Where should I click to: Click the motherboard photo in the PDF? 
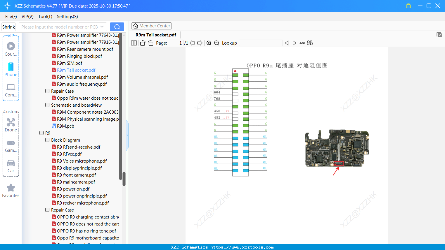(337, 148)
